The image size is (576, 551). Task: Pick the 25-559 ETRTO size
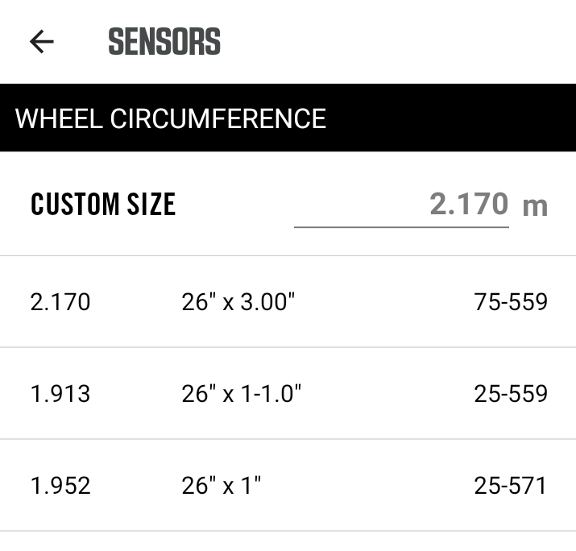(x=511, y=394)
